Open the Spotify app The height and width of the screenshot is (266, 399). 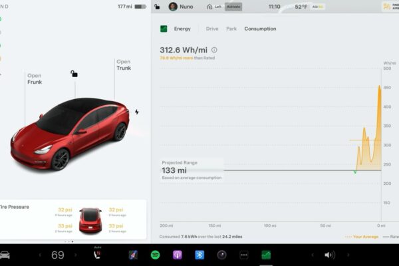pyautogui.click(x=155, y=255)
